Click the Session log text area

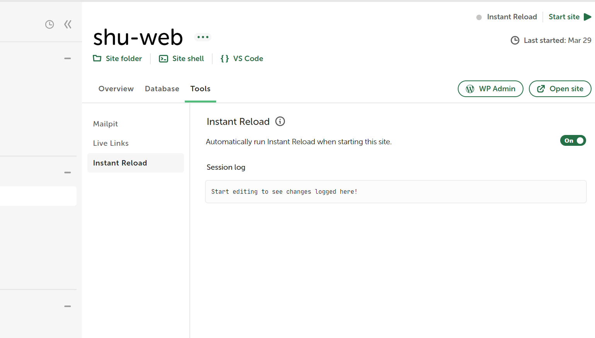[396, 191]
